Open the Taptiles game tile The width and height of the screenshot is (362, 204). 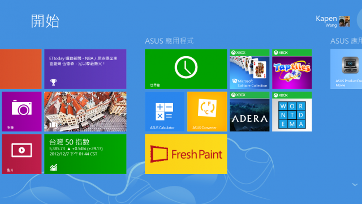pyautogui.click(x=292, y=69)
